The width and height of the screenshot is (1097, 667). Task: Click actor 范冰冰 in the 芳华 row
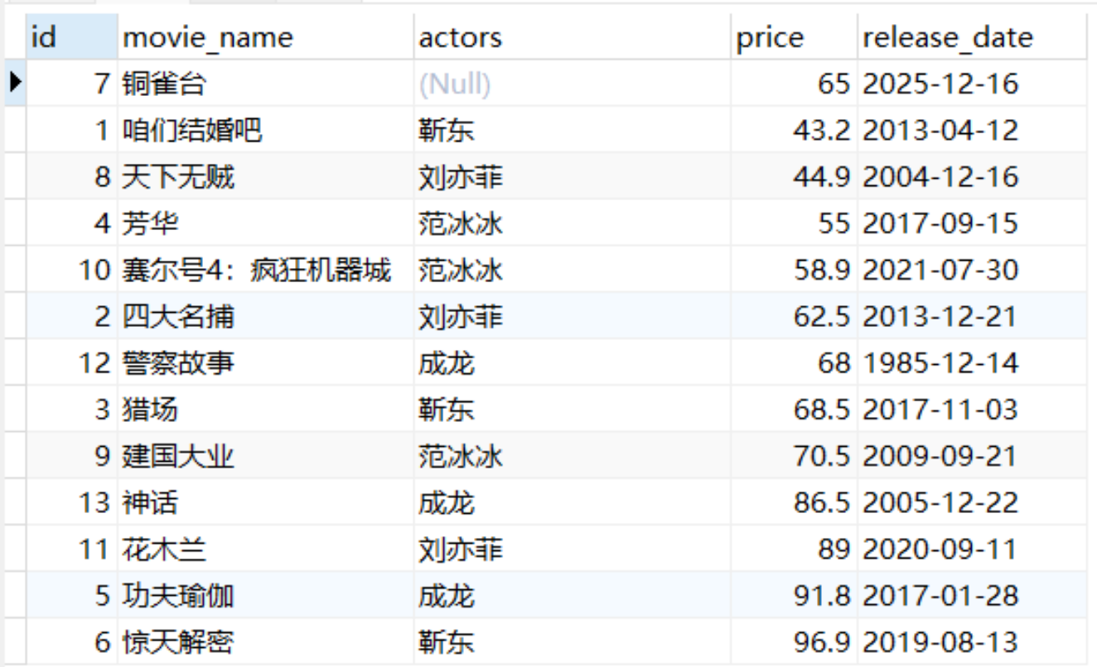(461, 223)
